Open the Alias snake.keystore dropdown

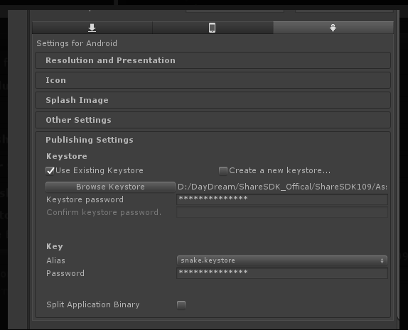pos(281,260)
